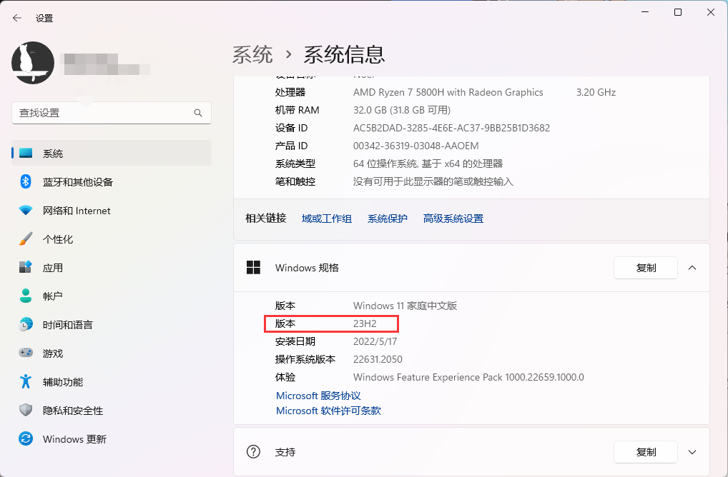Viewport: 728px width, 477px height.
Task: Expand the 支持 section
Action: pyautogui.click(x=692, y=452)
